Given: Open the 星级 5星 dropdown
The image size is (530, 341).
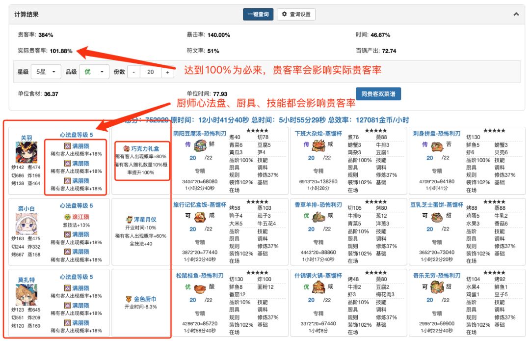Looking at the screenshot, I should coord(46,72).
